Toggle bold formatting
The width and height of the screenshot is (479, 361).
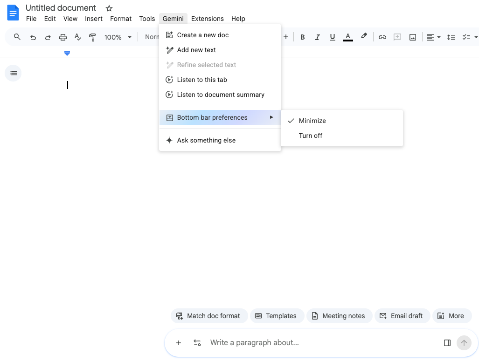tap(302, 37)
